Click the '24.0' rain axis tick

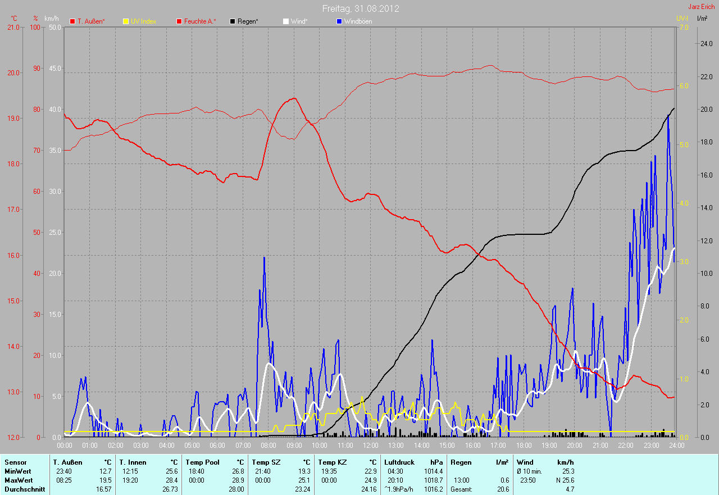(706, 43)
